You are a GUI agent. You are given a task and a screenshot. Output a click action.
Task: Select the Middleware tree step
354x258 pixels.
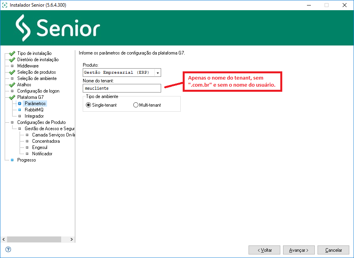click(x=28, y=66)
